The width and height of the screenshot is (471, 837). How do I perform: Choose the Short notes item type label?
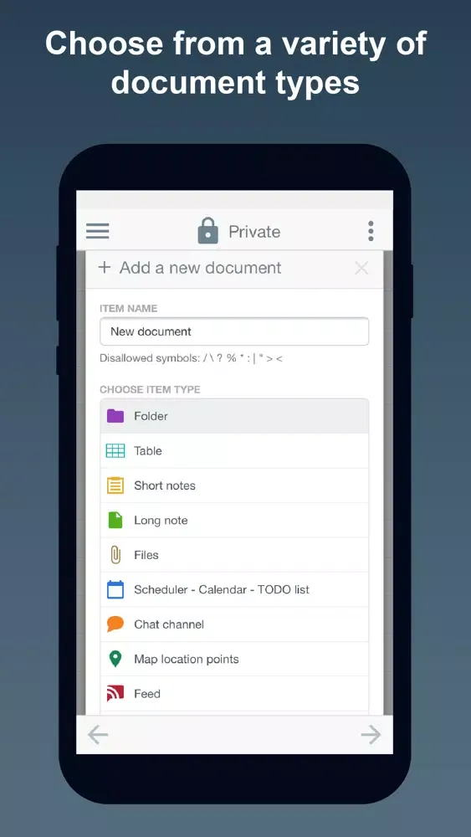(x=165, y=485)
